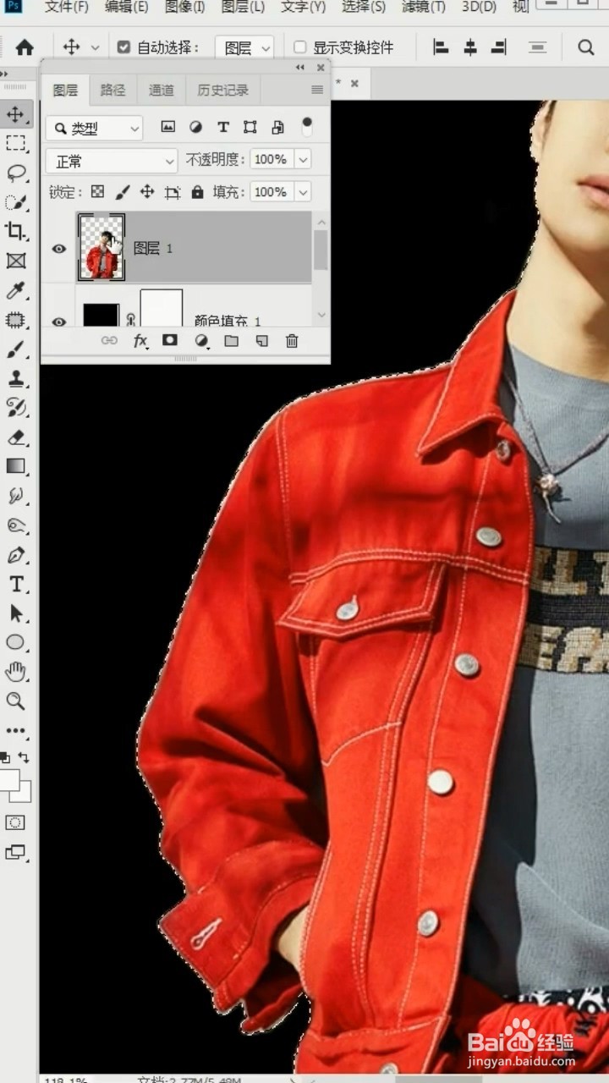Select the Brush tool
The height and width of the screenshot is (1083, 609).
click(x=16, y=349)
